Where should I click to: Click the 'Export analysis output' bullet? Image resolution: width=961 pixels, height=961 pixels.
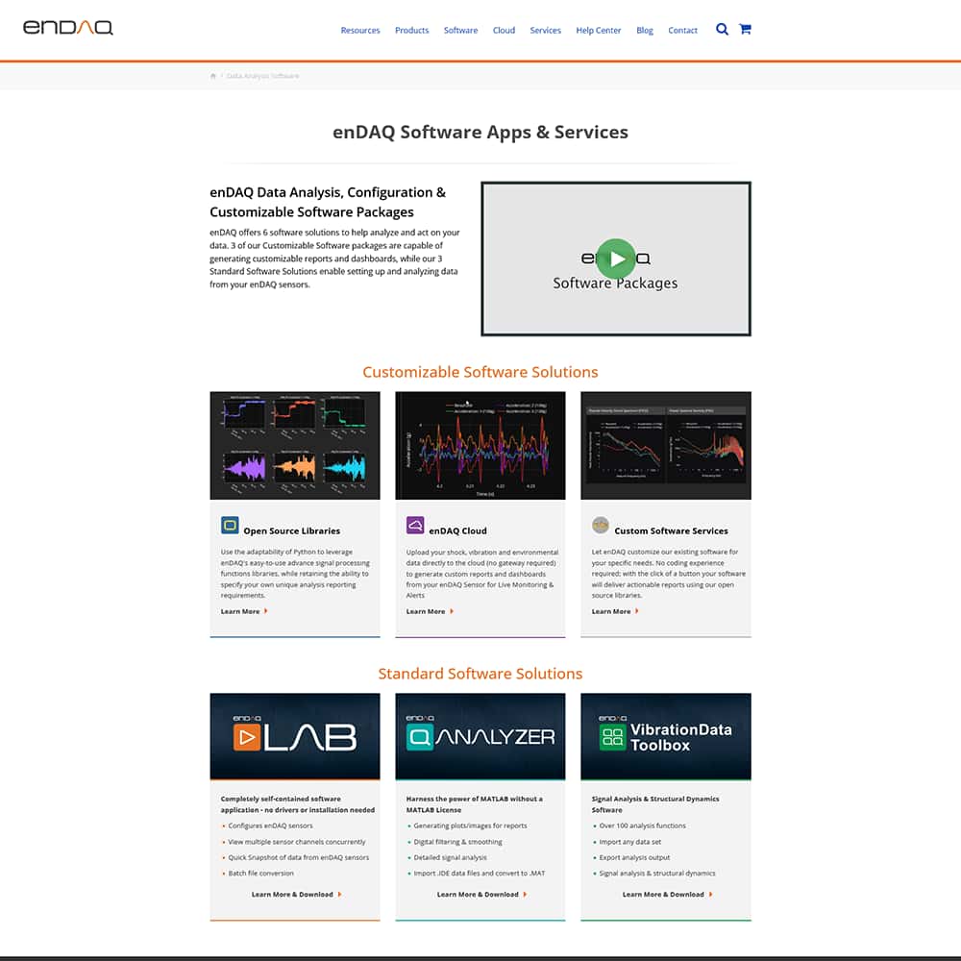634,857
